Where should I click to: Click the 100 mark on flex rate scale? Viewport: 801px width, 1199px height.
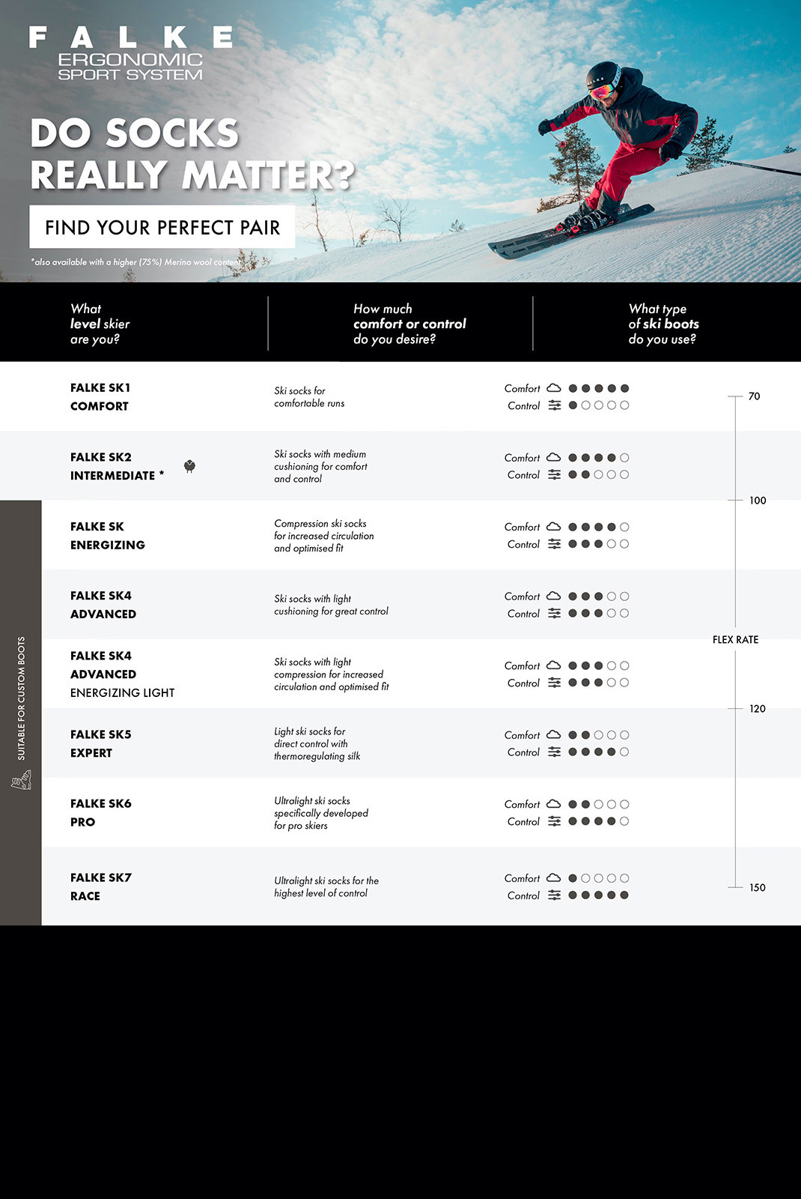(x=758, y=501)
